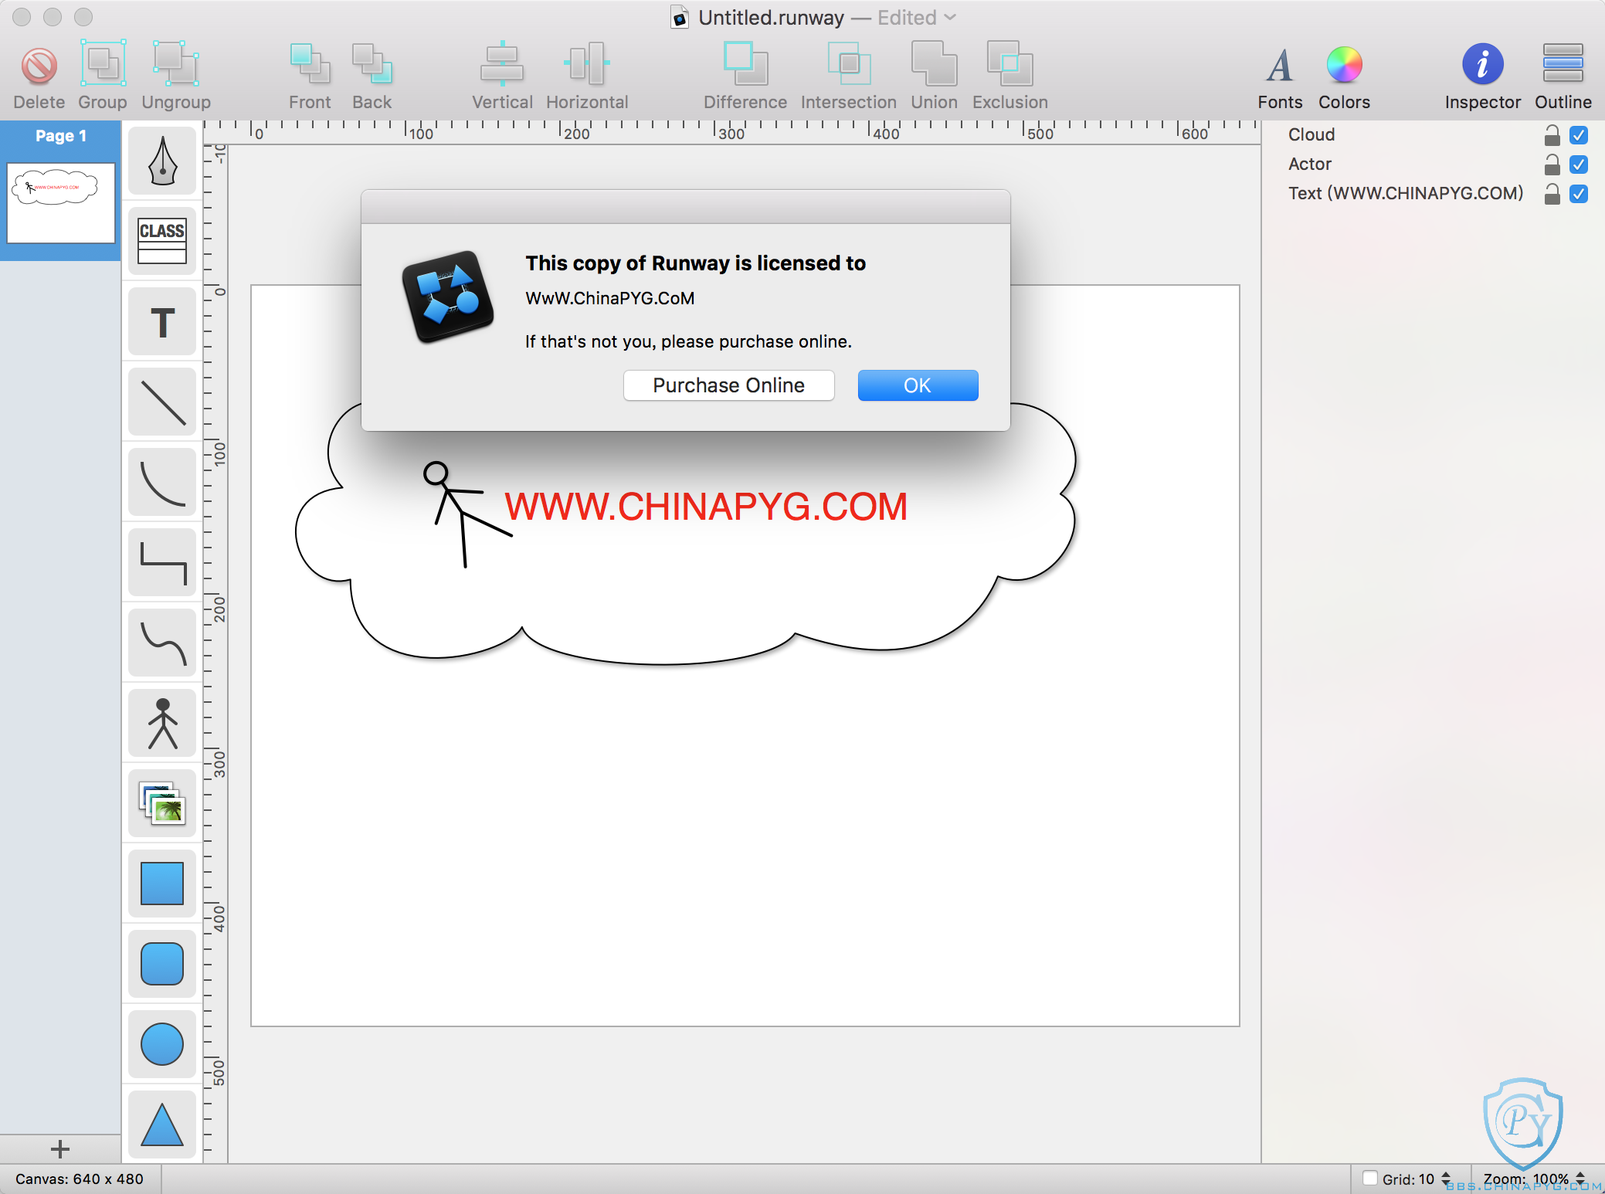Viewport: 1605px width, 1194px height.
Task: Toggle the Outline panel
Action: pyautogui.click(x=1563, y=64)
